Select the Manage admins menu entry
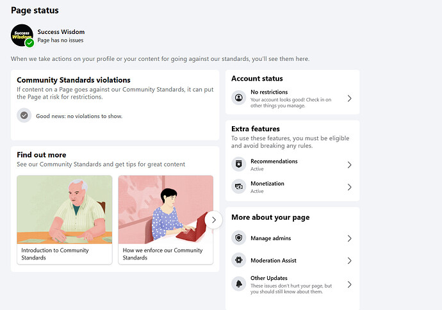 [270, 238]
